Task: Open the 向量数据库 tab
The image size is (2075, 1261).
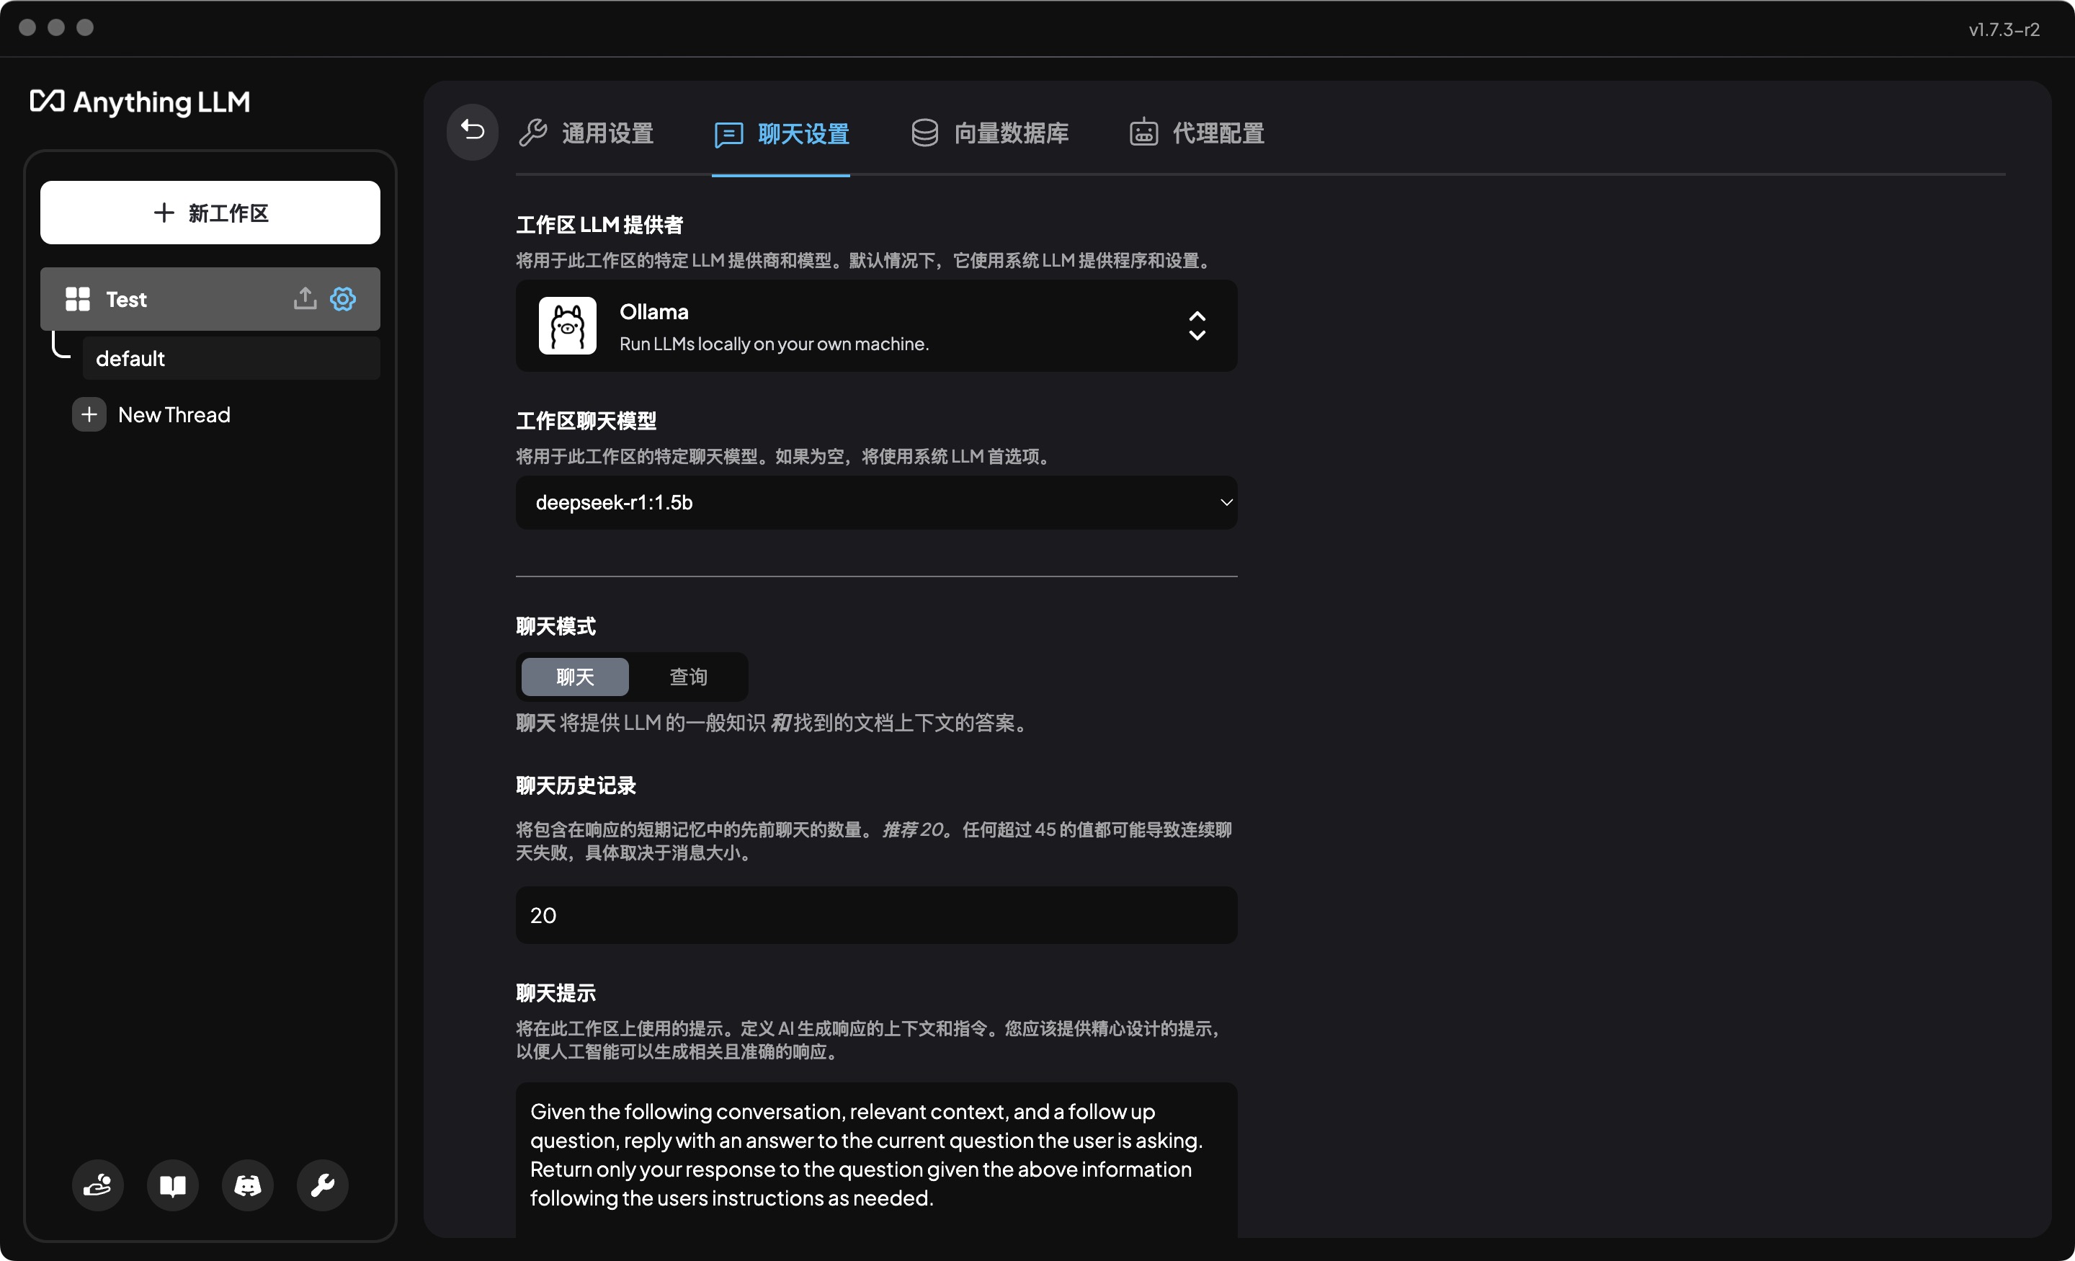Action: (x=989, y=133)
